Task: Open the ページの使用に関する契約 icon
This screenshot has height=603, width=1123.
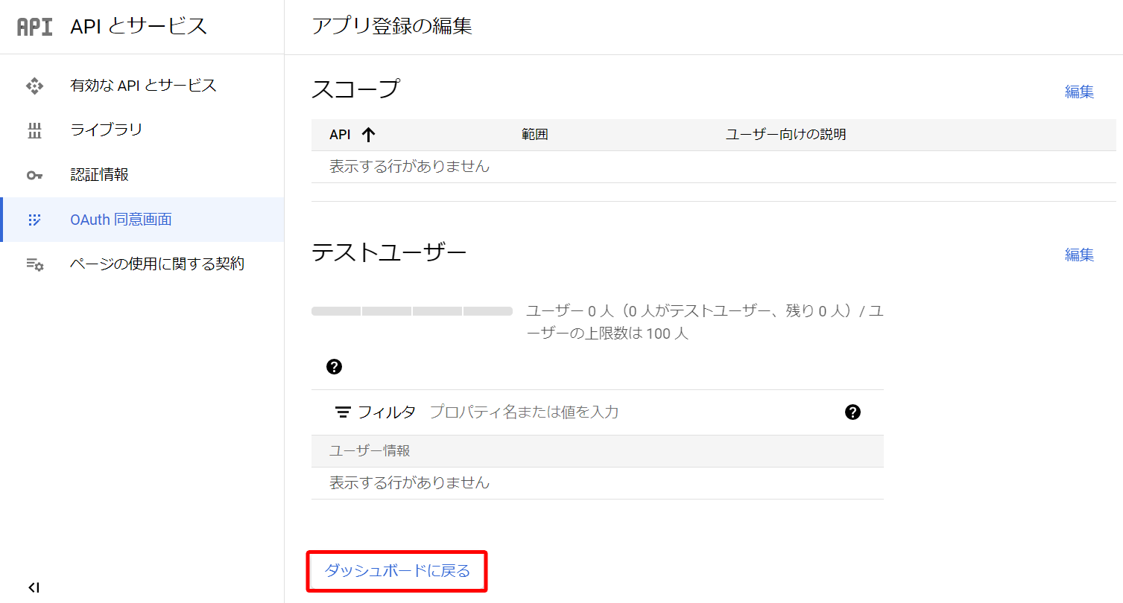Action: pyautogui.click(x=34, y=264)
